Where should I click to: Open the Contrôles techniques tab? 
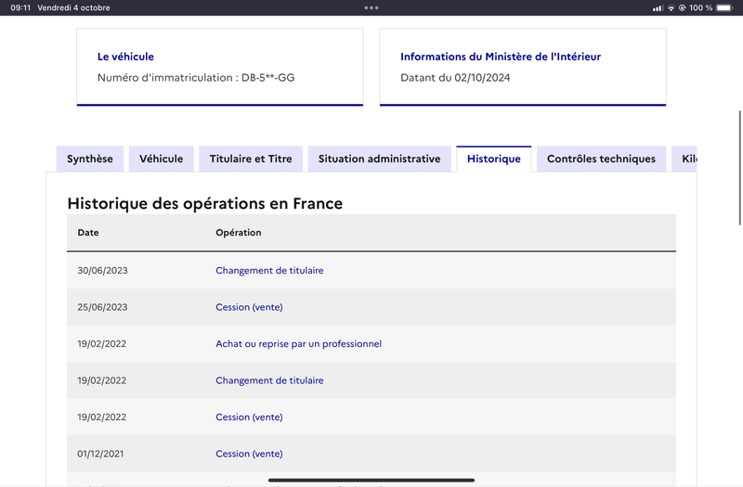coord(601,159)
